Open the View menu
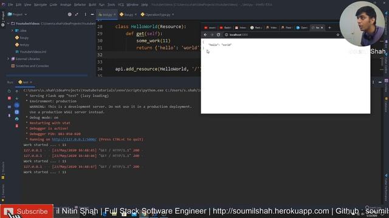 pyautogui.click(x=27, y=4)
